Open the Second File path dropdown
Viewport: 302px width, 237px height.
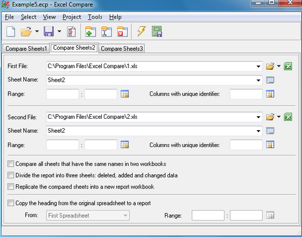[x=259, y=118]
